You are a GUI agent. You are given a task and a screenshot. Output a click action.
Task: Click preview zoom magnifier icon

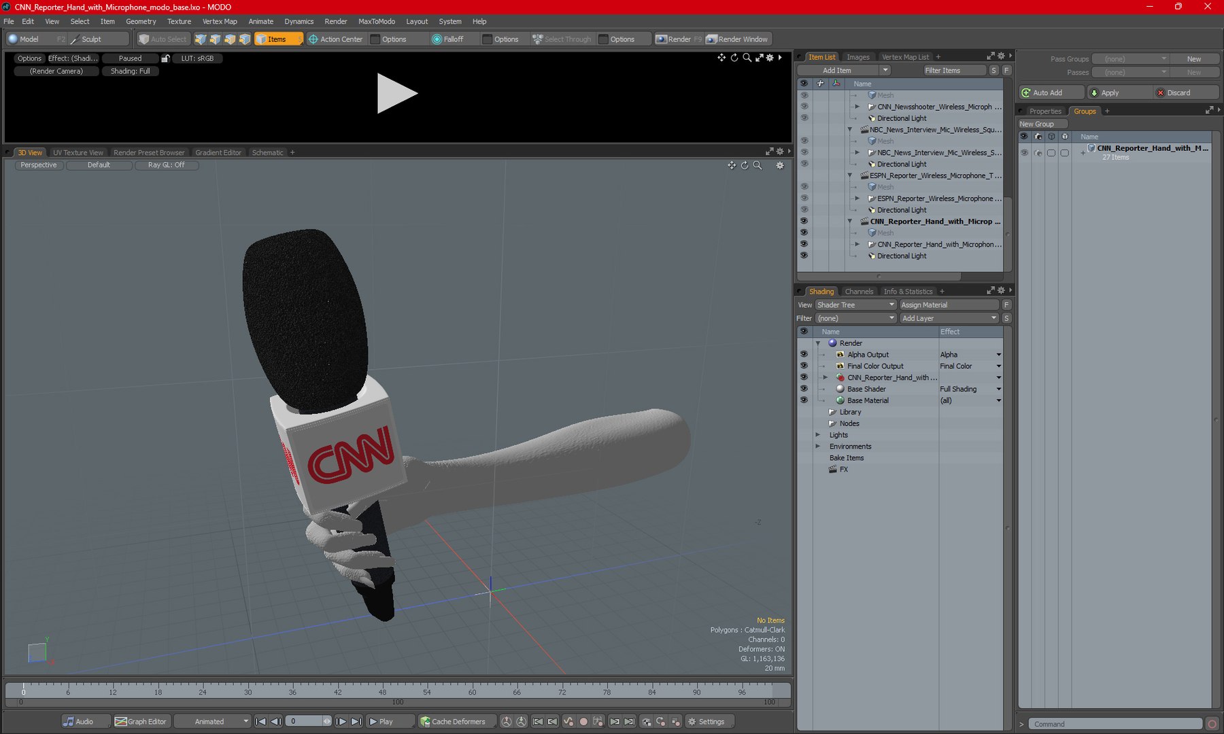tap(747, 58)
